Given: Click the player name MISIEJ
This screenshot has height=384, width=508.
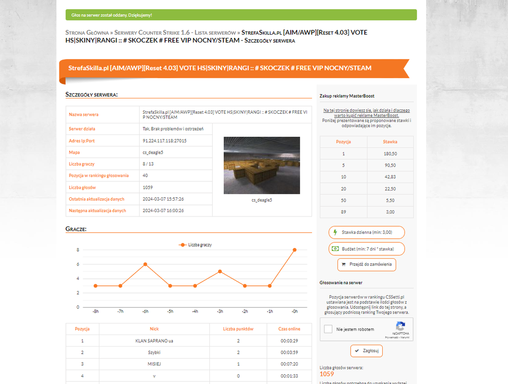Looking at the screenshot, I should (154, 364).
